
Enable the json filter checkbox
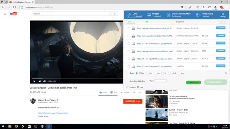(179, 73)
